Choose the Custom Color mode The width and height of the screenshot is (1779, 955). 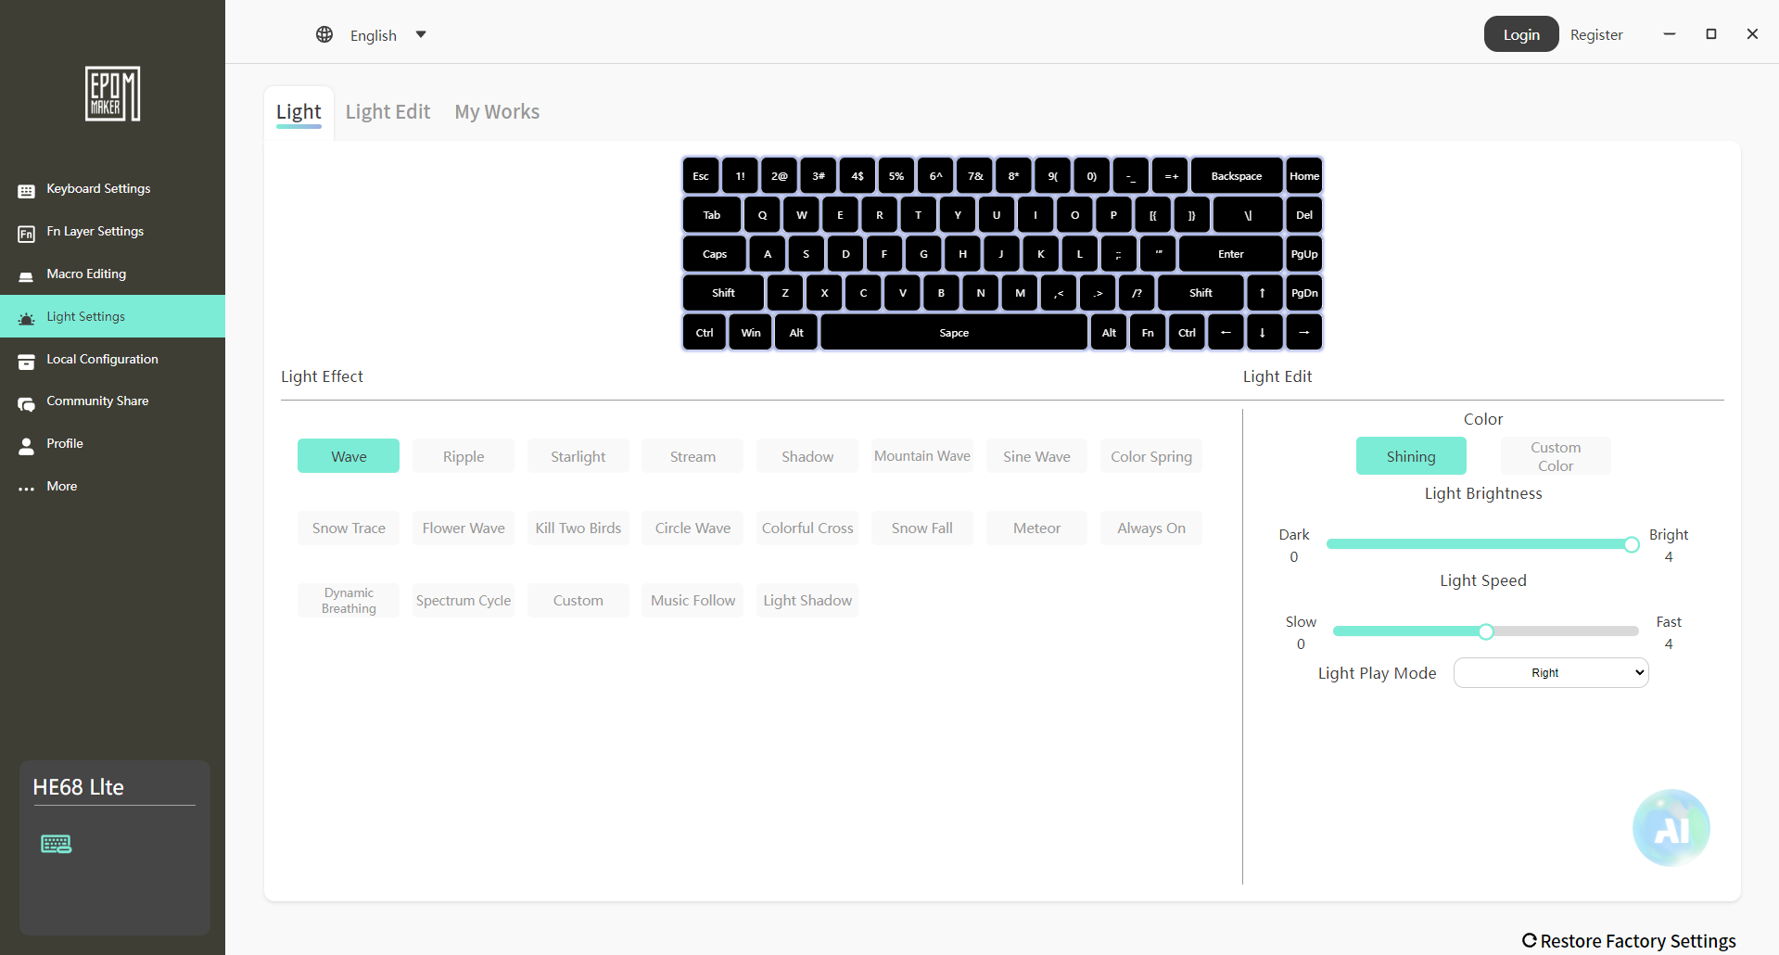tap(1556, 456)
